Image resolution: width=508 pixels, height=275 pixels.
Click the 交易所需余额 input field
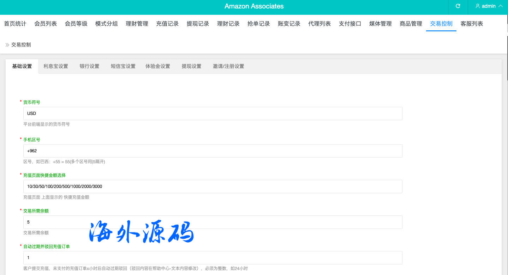[213, 222]
